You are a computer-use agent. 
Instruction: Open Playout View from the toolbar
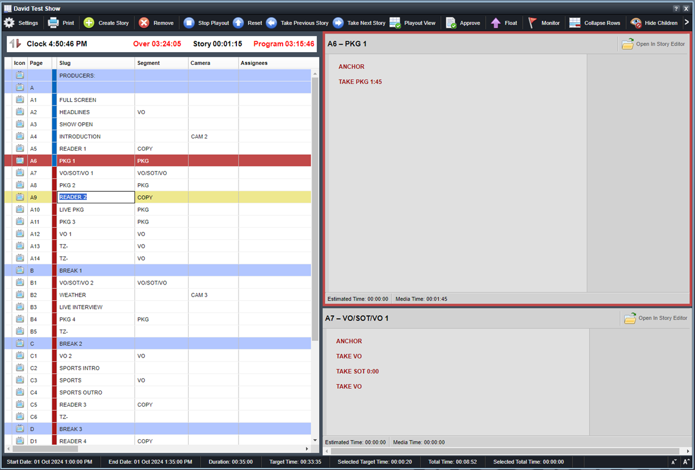pos(395,23)
